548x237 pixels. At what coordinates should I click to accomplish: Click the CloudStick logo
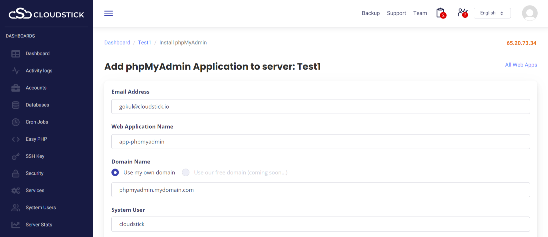(46, 14)
